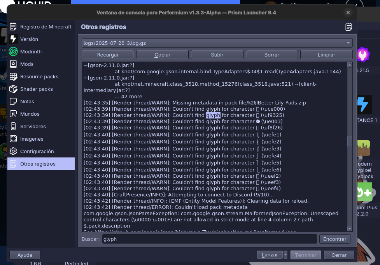Screen dimensions: 380x265
Task: Click the grass block instance icon behind dialog
Action: pyautogui.click(x=364, y=148)
